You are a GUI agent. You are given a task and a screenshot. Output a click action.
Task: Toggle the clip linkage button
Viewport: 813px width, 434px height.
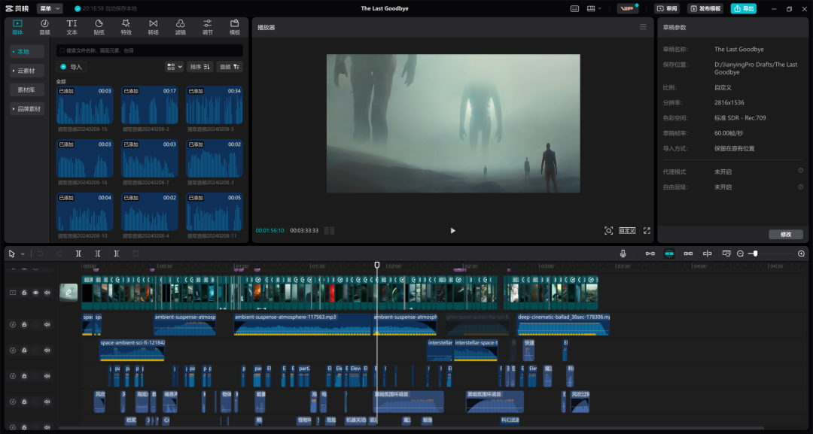click(688, 253)
